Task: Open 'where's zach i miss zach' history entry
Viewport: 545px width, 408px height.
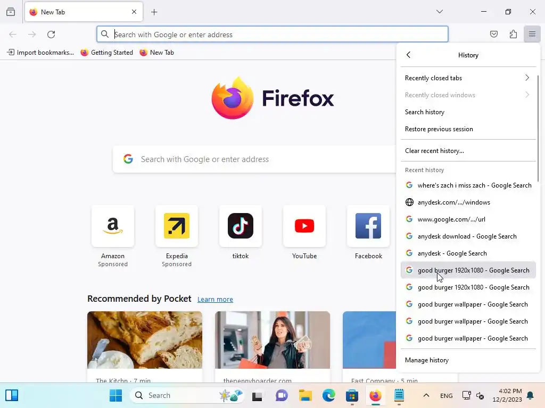Action: coord(468,185)
